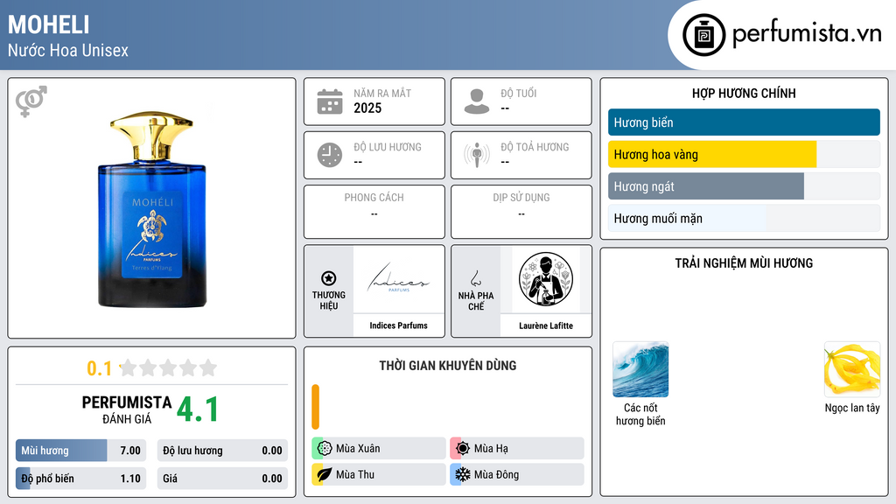Click the snowflake icon beside Mùa Đông

point(462,474)
